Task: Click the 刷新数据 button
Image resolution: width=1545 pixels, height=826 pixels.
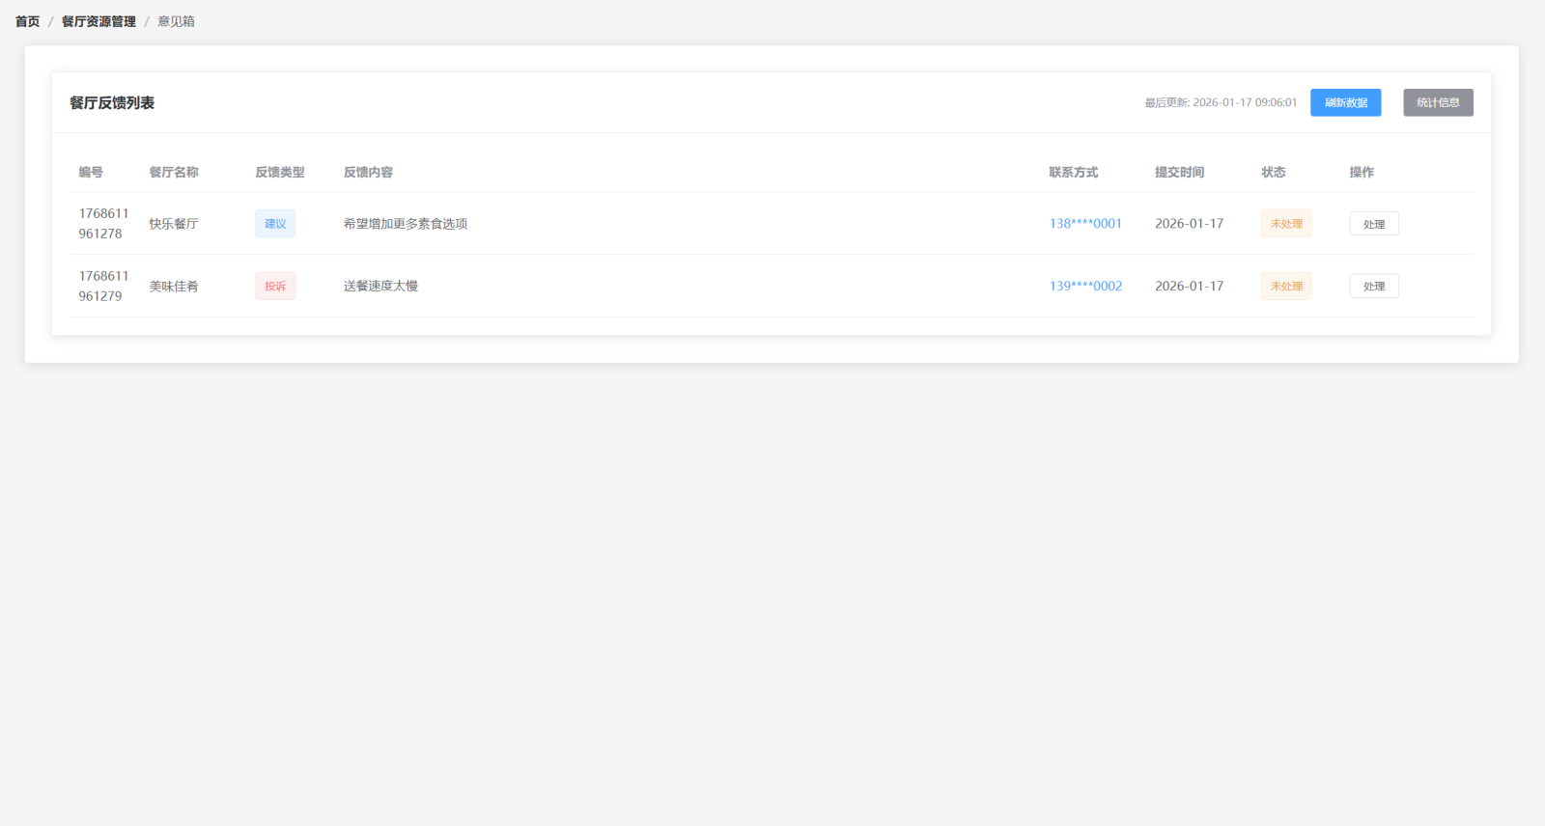Action: pos(1345,102)
